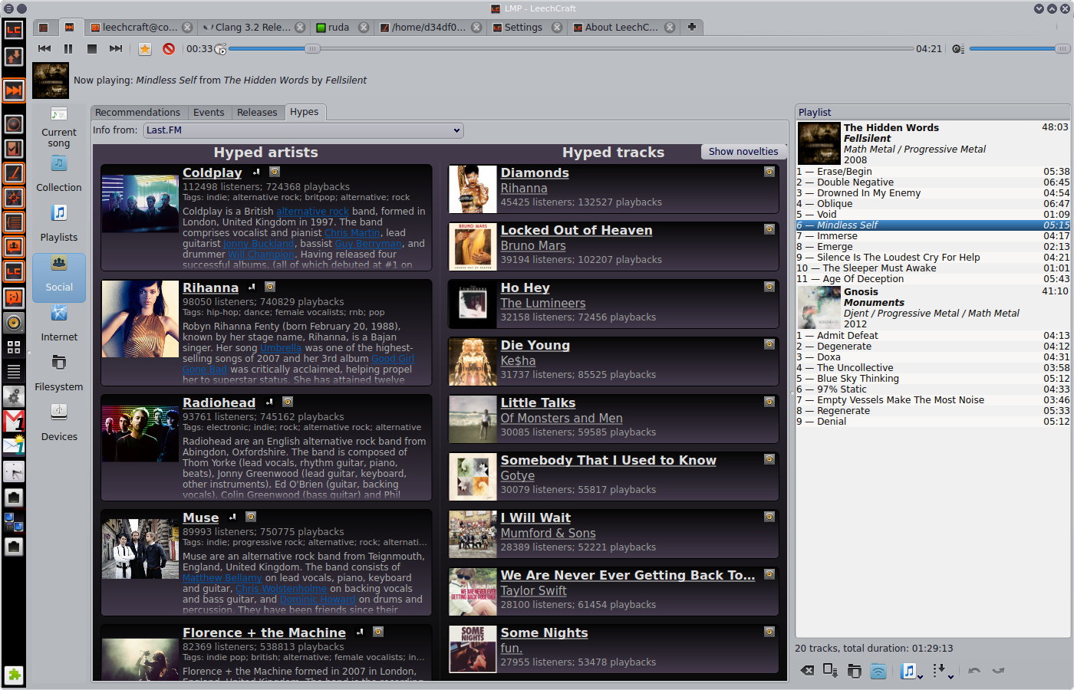Select playlist track 'The Sleeper Must Awake'
1074x690 pixels.
click(933, 268)
